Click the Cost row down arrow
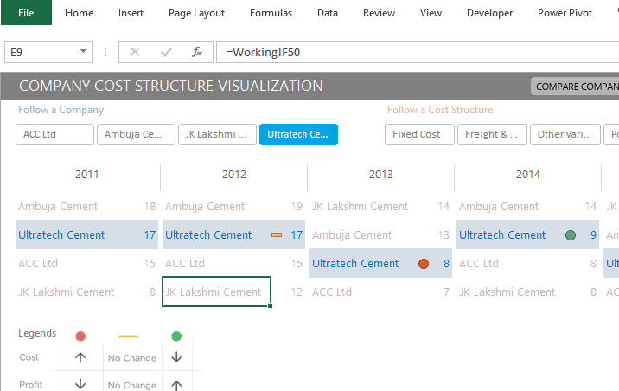The height and width of the screenshot is (391, 619). click(176, 357)
